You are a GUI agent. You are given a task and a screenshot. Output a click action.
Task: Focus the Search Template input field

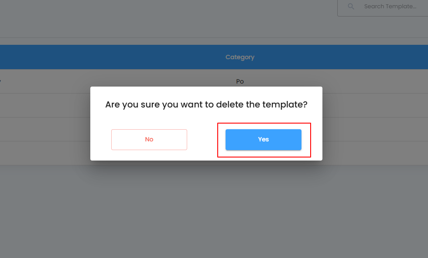click(x=383, y=7)
